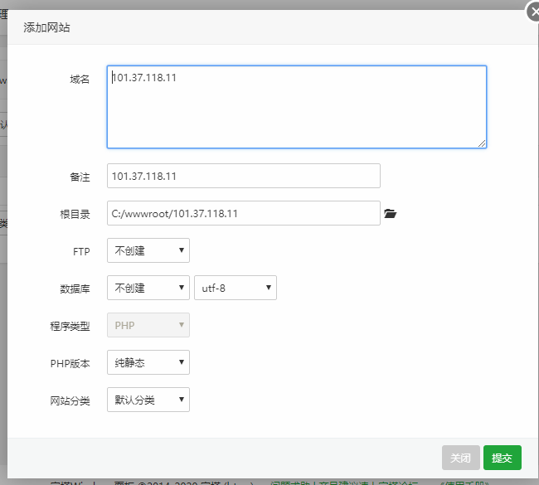Open the 程序类型 PHP dropdown
539x485 pixels.
[148, 325]
